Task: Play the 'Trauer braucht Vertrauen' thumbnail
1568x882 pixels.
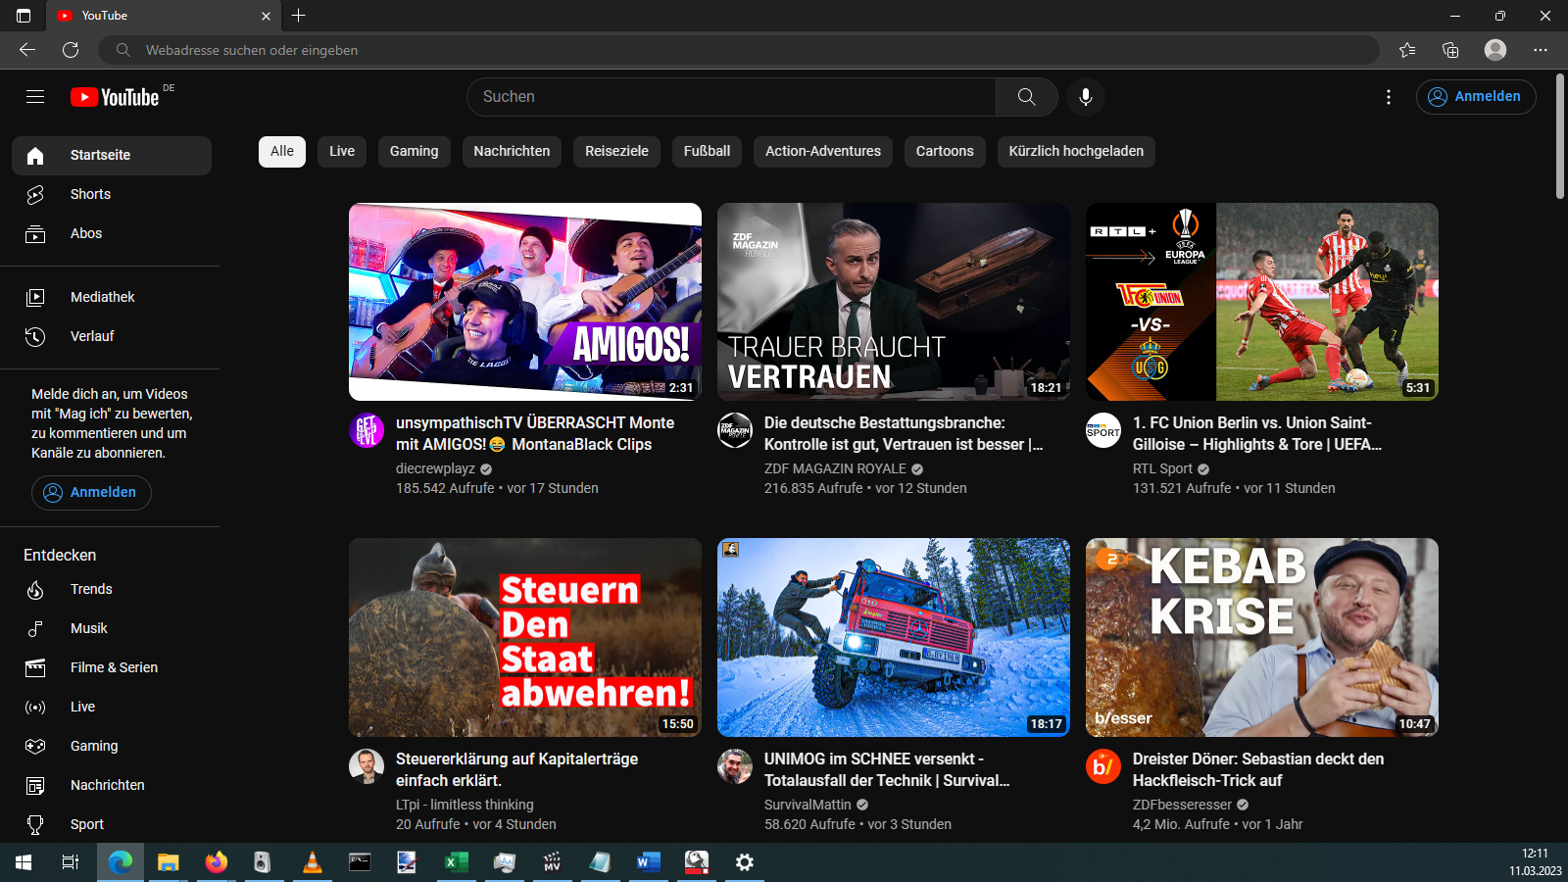Action: [x=894, y=302]
